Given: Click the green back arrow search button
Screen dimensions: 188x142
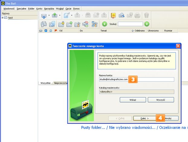Looking at the screenshot, I should [x=105, y=24].
